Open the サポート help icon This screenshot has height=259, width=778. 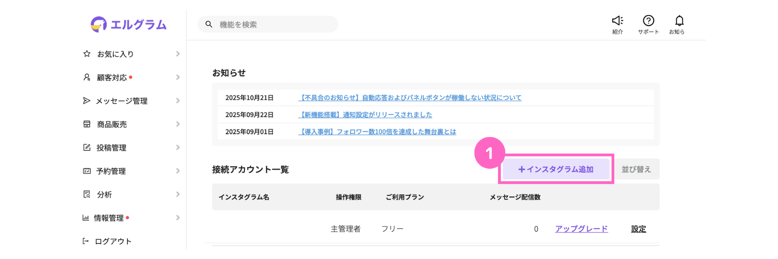[x=648, y=21]
